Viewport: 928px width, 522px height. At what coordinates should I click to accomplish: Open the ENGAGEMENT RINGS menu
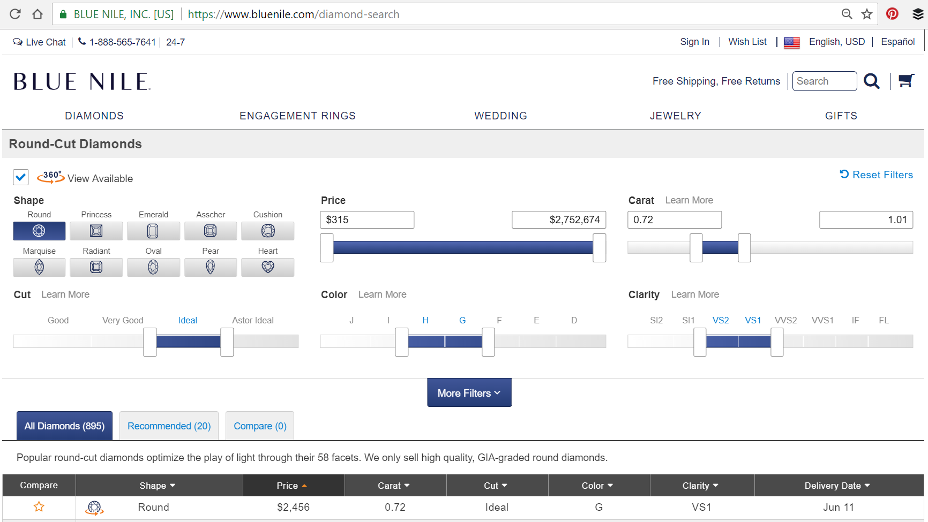tap(297, 116)
